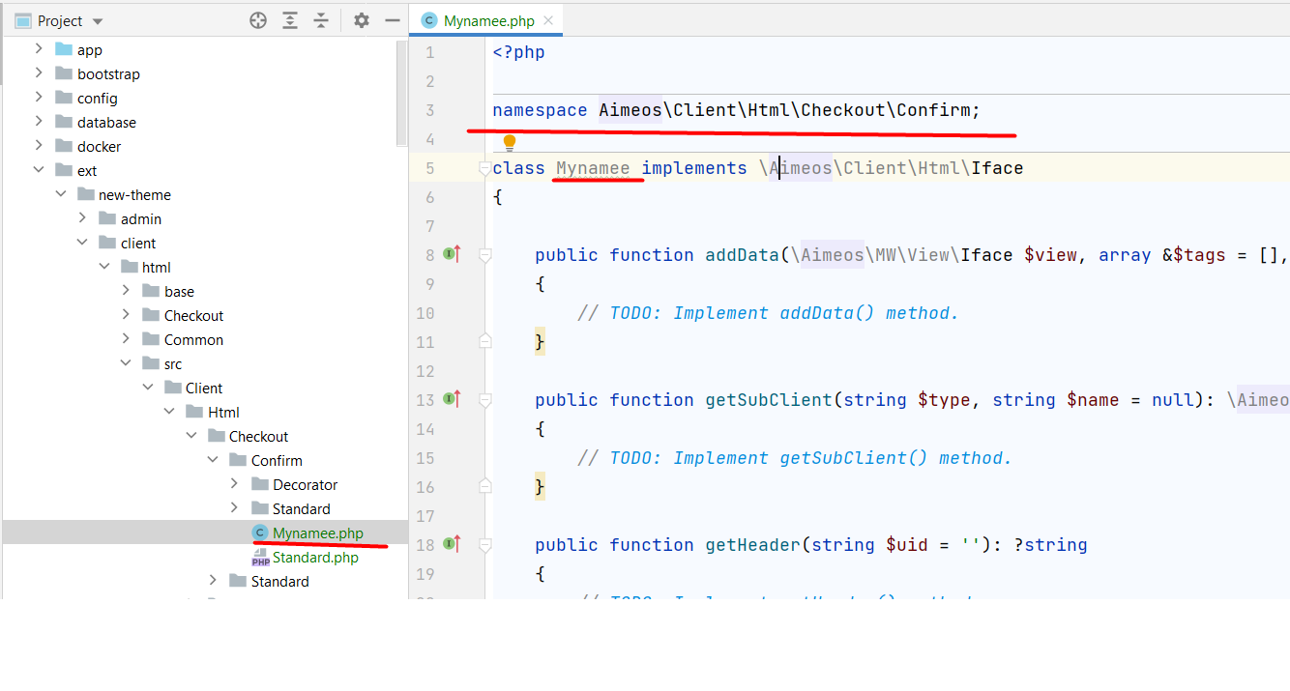Collapse the new-theme folder
Image resolution: width=1290 pixels, height=691 pixels.
60,194
